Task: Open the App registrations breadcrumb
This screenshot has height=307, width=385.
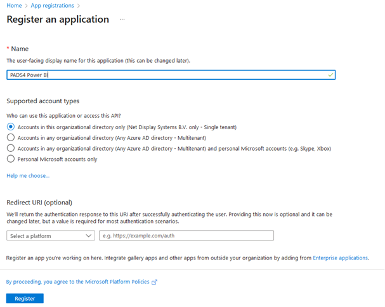Action: [x=52, y=6]
